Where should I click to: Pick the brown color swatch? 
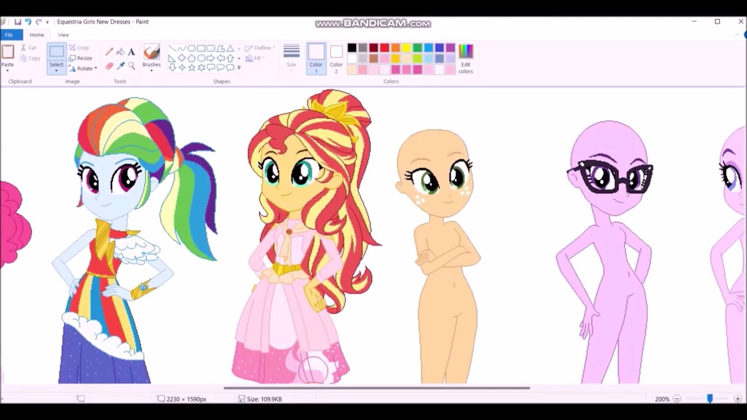click(373, 59)
